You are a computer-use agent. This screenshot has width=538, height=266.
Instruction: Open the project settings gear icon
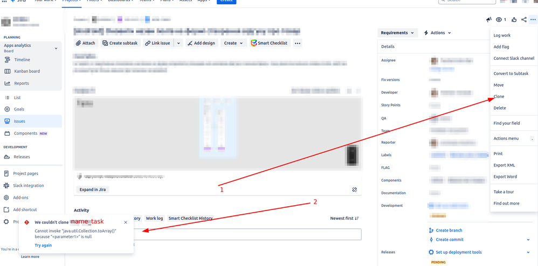[x=6, y=221]
